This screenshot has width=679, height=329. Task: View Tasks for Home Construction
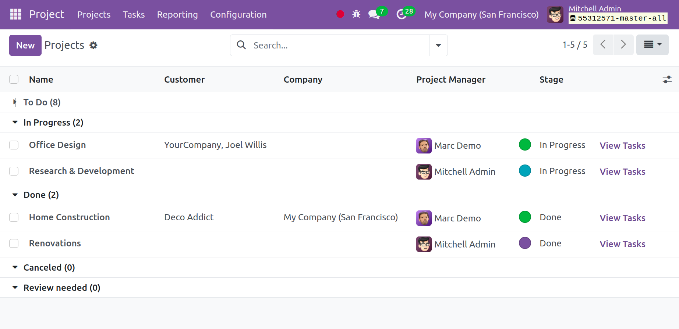[x=622, y=218]
